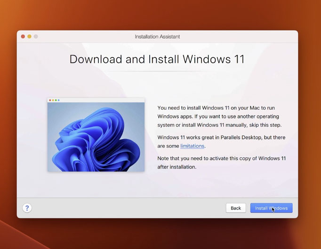The height and width of the screenshot is (249, 321).
Task: Click the 'Download and Install Windows 11' heading
Action: coord(157,59)
